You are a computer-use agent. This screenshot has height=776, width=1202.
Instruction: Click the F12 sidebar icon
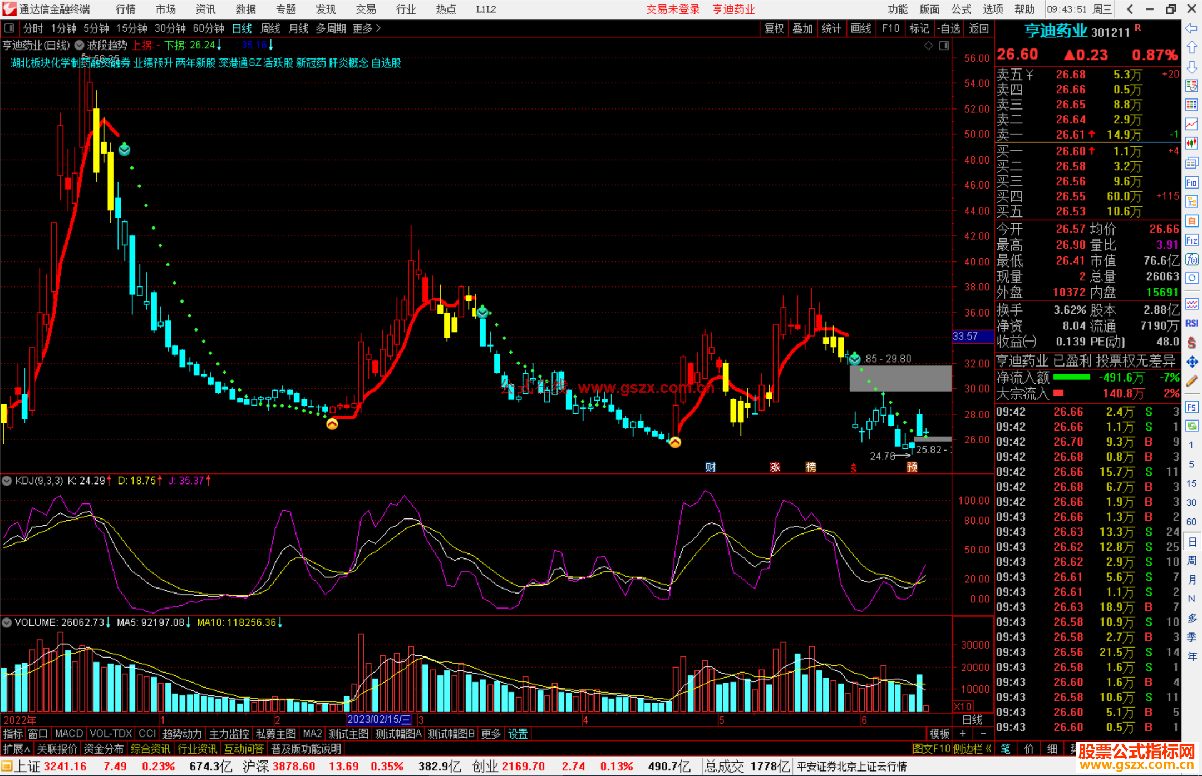point(1191,240)
